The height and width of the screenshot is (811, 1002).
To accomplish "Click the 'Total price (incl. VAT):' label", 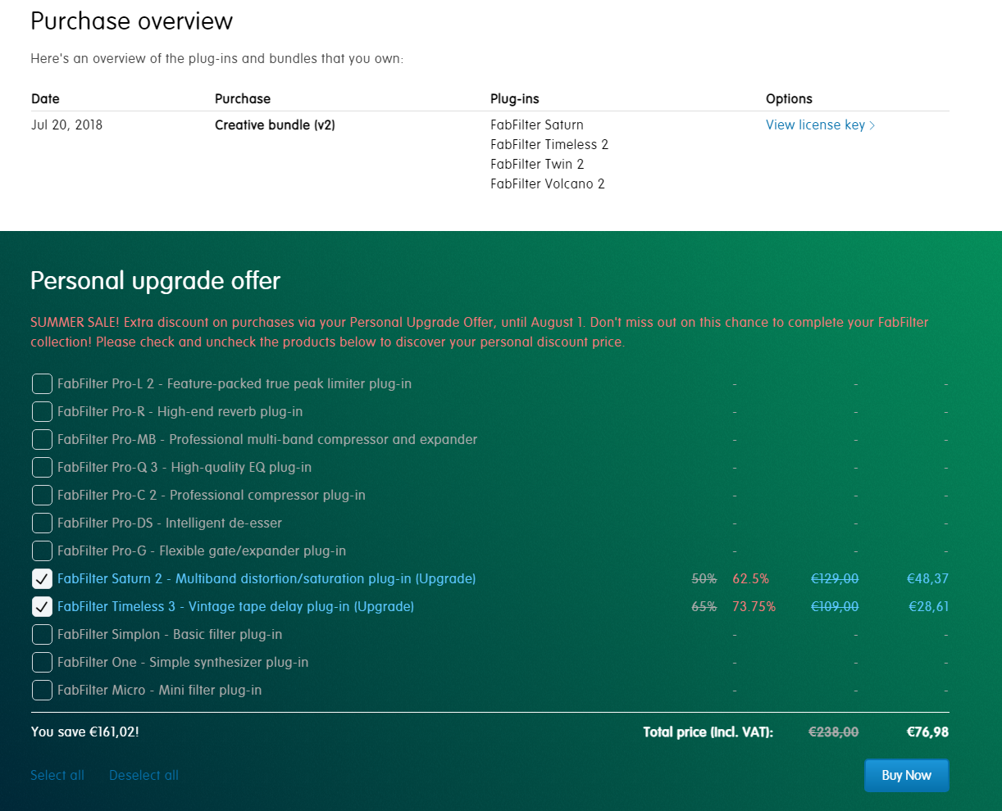I will (708, 732).
